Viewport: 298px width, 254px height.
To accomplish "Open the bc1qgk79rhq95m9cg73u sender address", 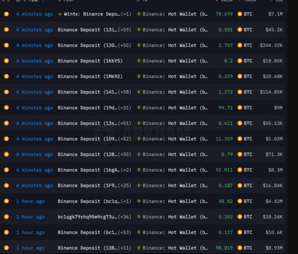I will click(x=87, y=217).
